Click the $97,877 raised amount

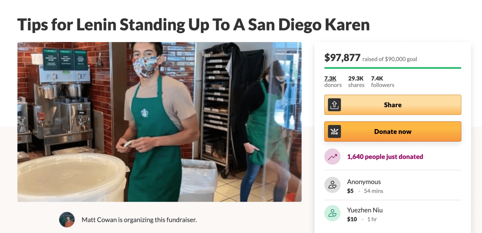(342, 57)
